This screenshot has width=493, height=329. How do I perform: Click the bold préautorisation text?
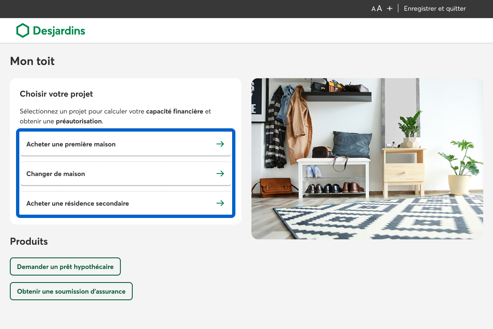[x=78, y=121]
